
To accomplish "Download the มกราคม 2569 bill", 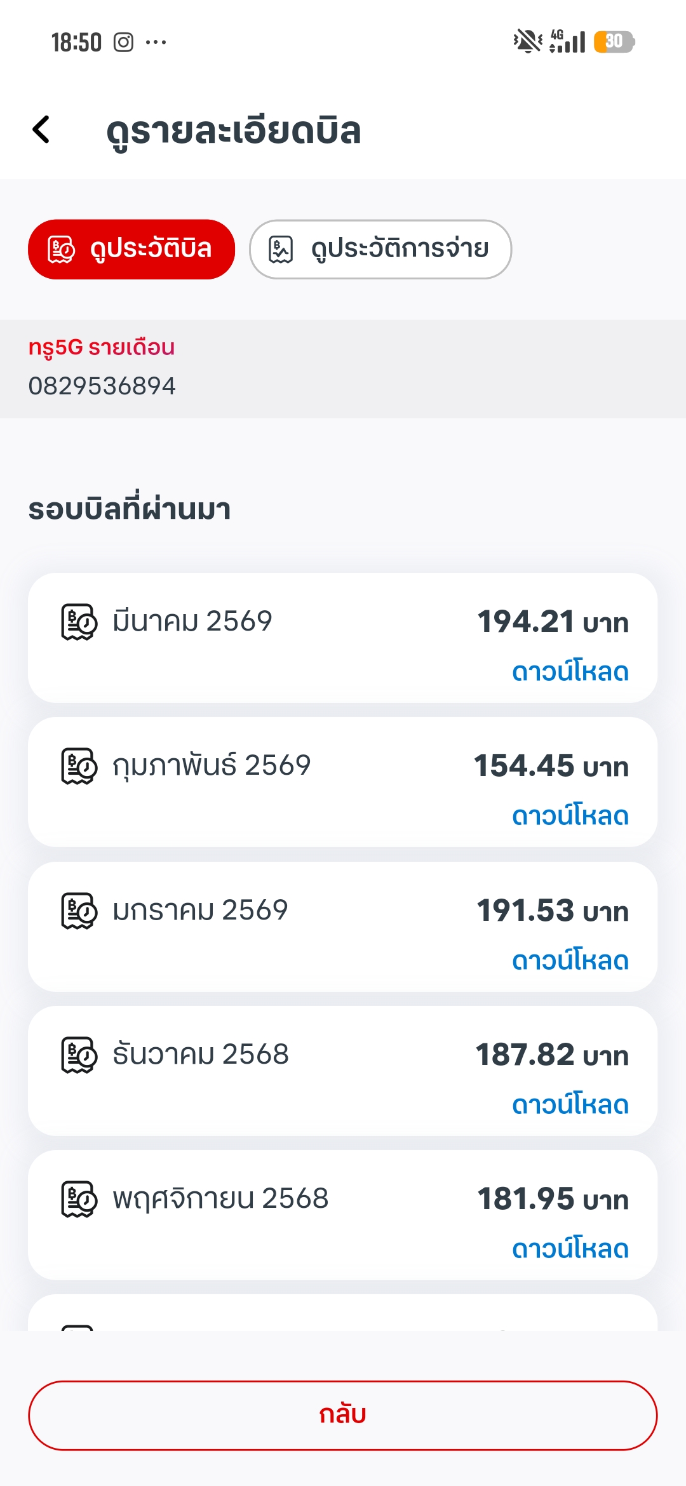I will pyautogui.click(x=570, y=961).
